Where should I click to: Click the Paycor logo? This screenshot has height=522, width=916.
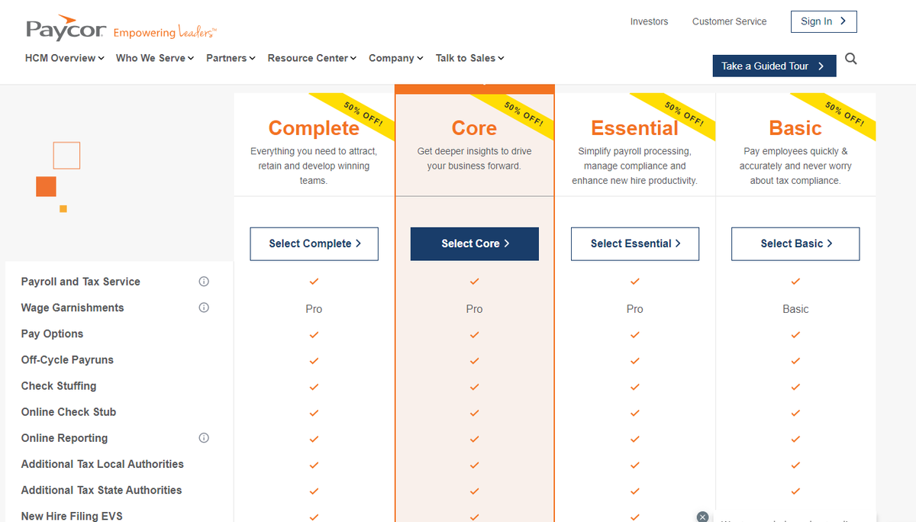point(66,29)
